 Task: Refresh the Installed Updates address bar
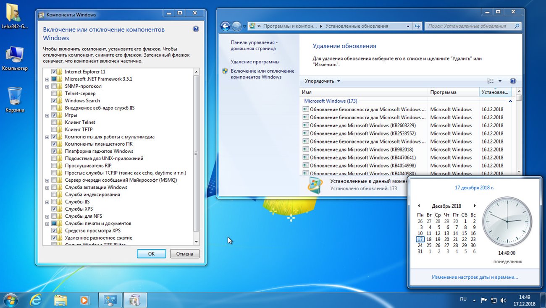417,26
